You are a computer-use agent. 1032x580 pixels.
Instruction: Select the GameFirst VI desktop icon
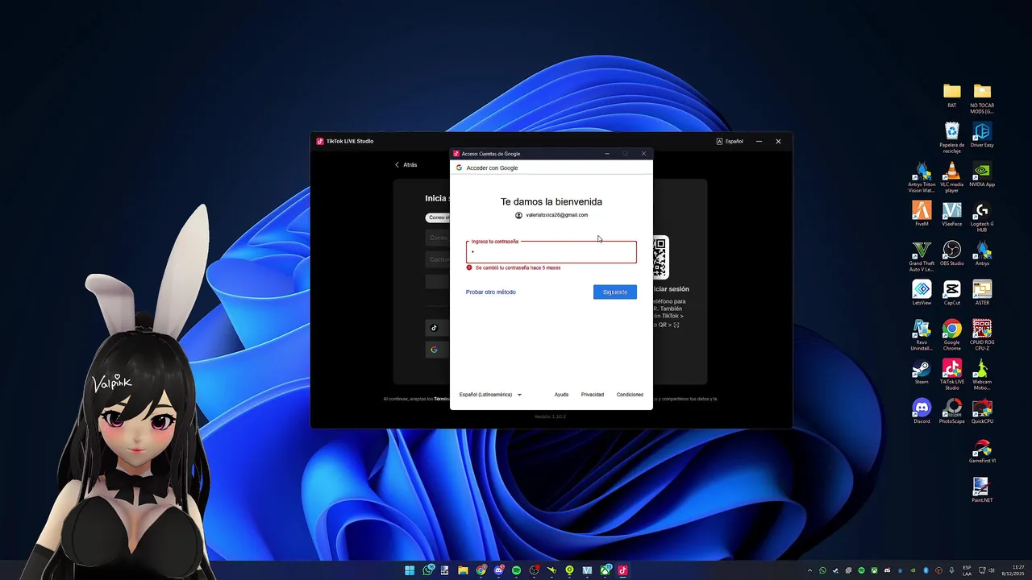pos(982,450)
